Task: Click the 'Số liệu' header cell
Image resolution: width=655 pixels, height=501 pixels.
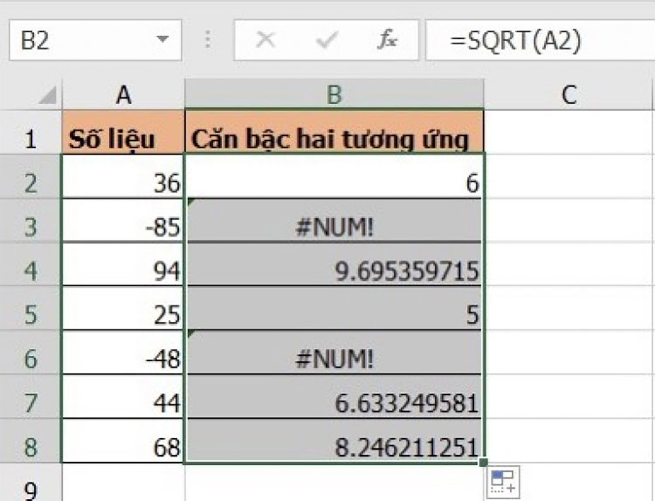Action: 123,132
